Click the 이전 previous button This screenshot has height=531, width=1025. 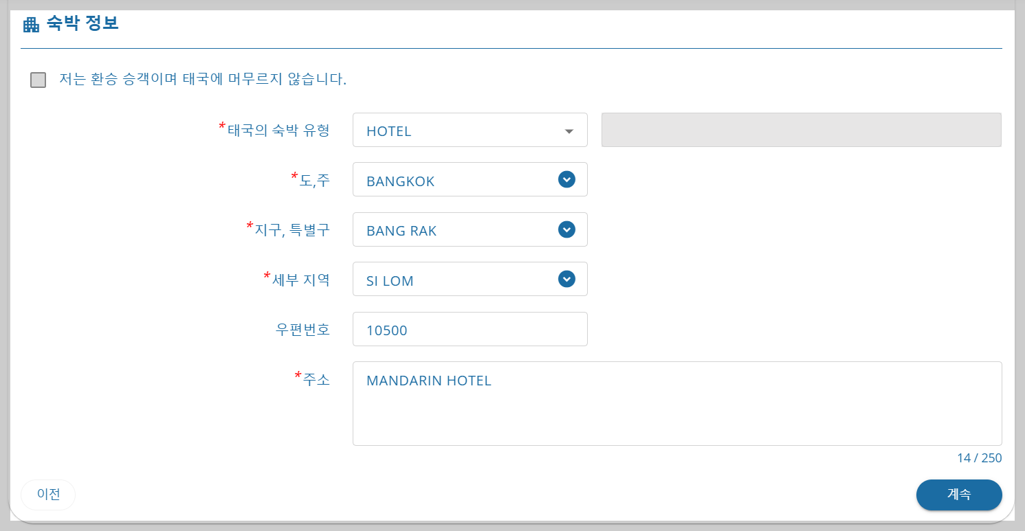click(47, 495)
